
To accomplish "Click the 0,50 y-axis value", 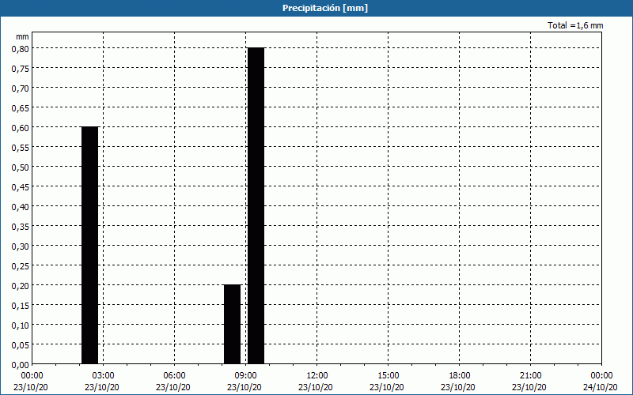I will [21, 167].
